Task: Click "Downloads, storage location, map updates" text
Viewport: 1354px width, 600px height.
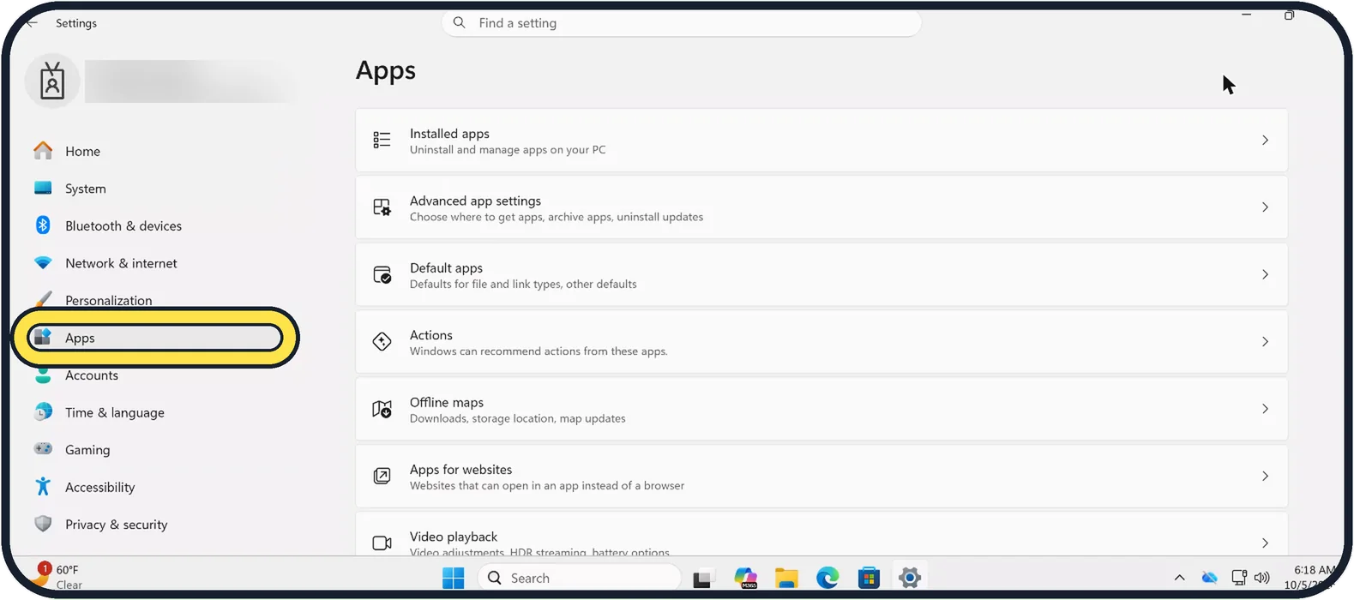Action: tap(518, 419)
